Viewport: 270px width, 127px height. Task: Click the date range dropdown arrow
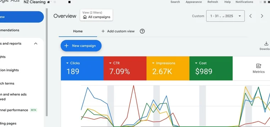click(239, 16)
